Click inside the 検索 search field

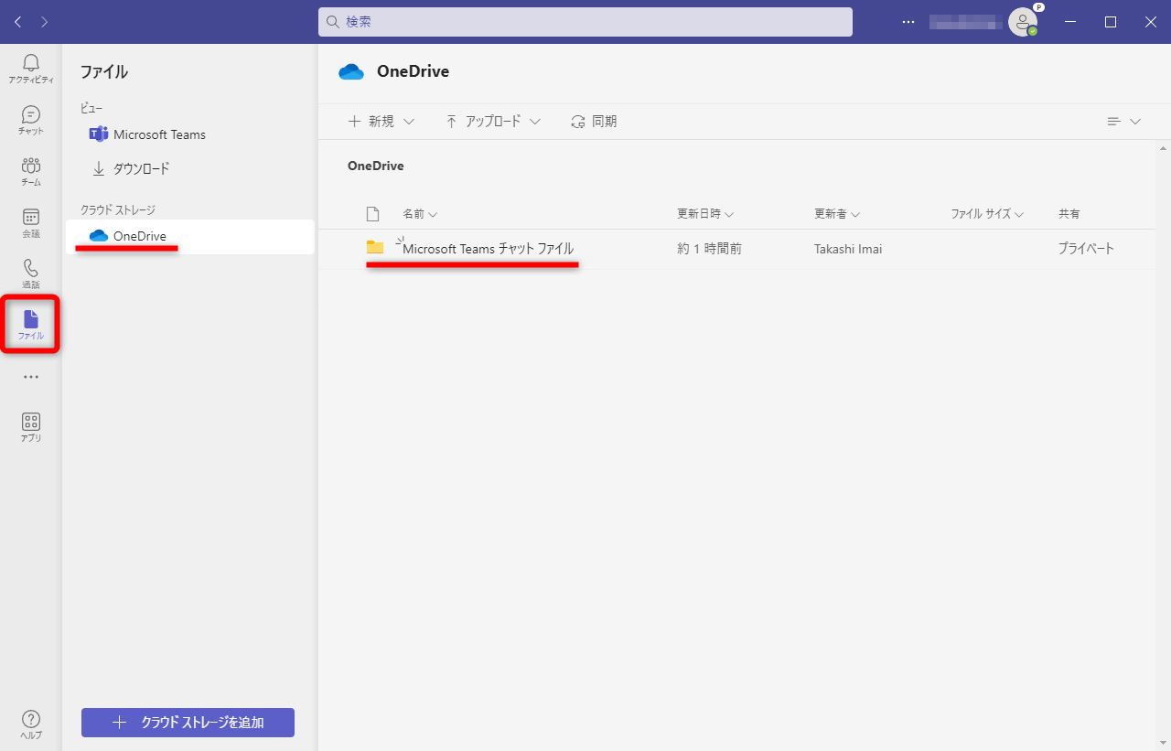(585, 21)
